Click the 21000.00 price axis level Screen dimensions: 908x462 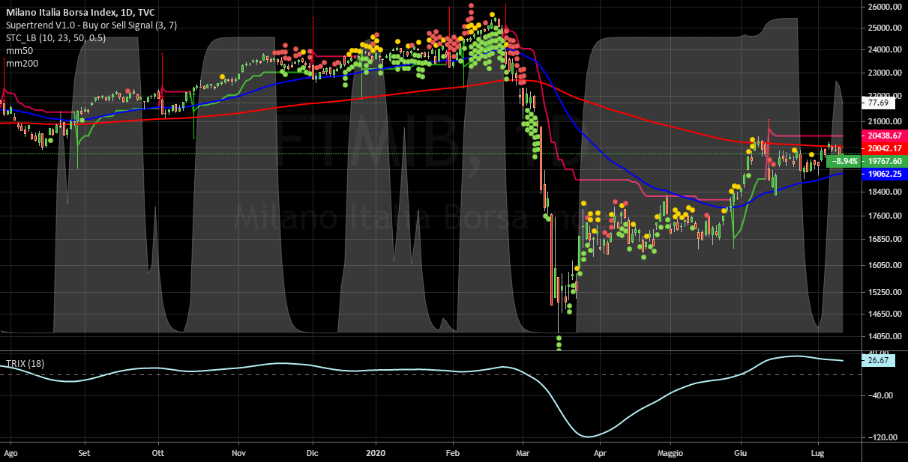point(883,121)
